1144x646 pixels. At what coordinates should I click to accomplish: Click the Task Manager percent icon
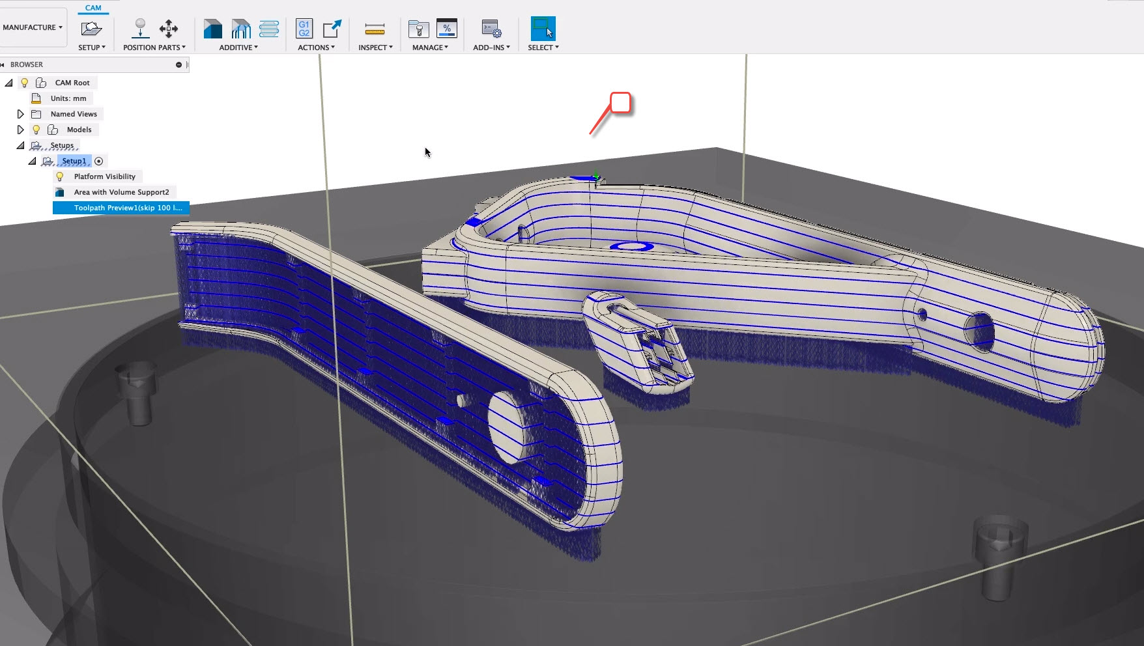(x=447, y=28)
